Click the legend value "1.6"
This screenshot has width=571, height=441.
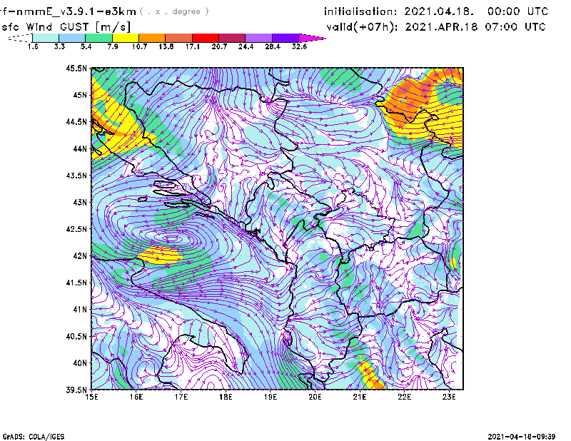coord(33,46)
